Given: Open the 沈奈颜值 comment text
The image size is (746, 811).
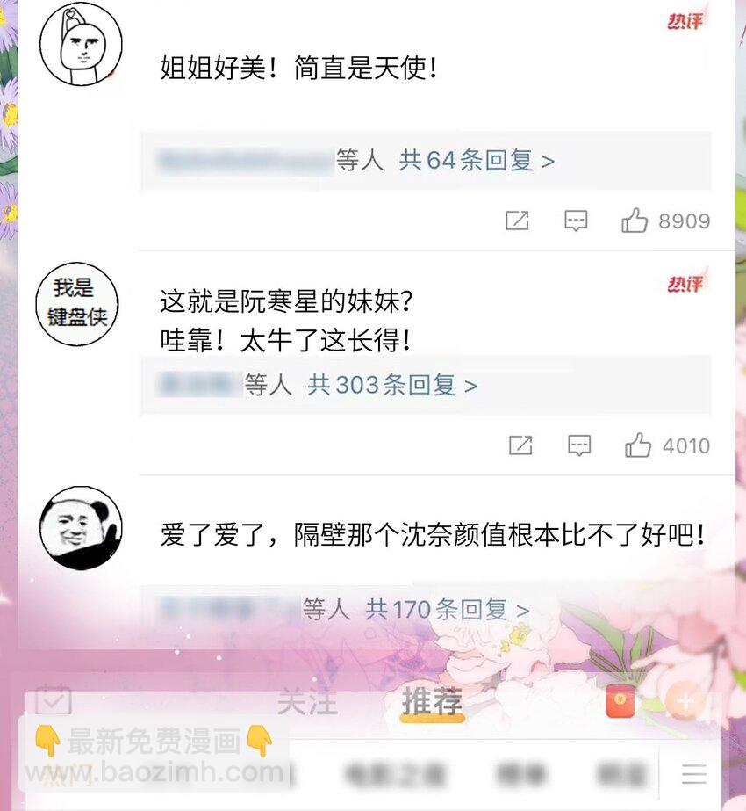Looking at the screenshot, I should (433, 535).
